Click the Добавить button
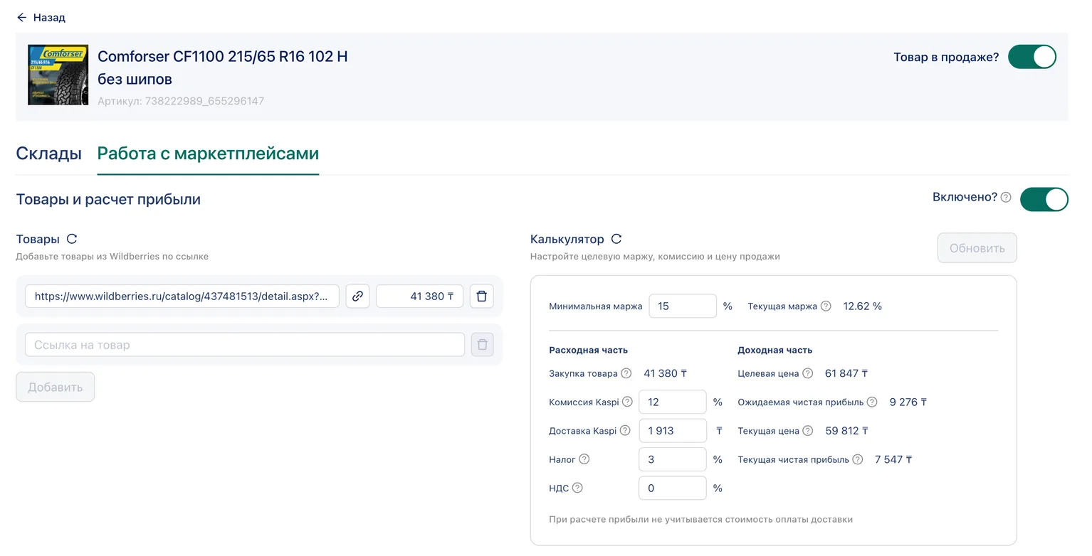 point(55,387)
